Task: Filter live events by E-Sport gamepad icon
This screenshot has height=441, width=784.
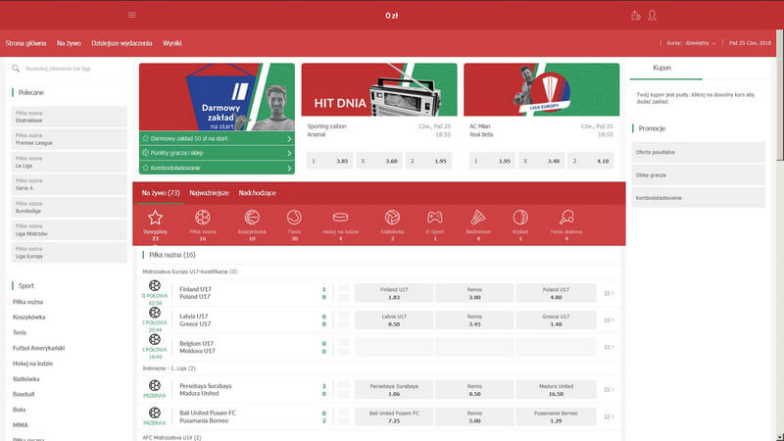Action: pos(434,218)
